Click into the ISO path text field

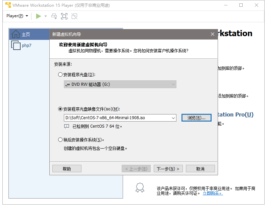coord(117,118)
